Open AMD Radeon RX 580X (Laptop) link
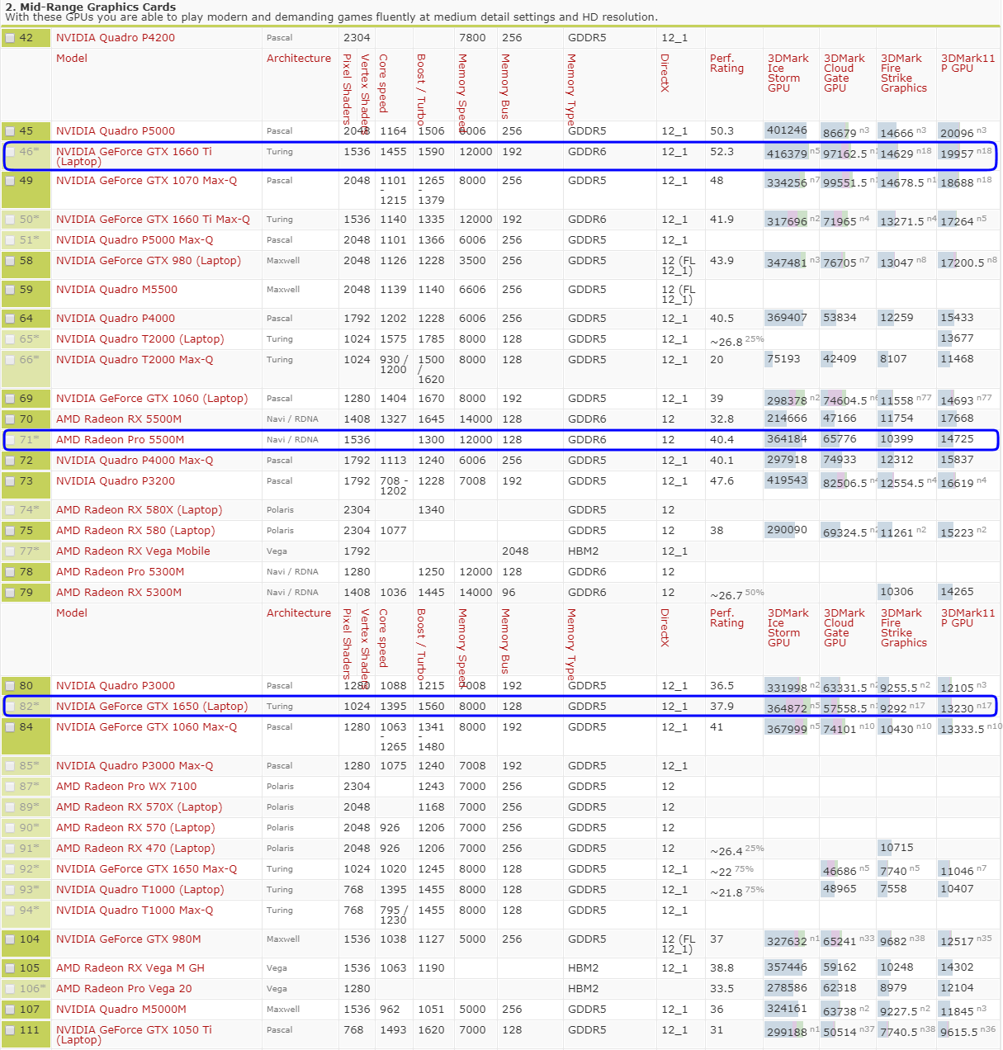This screenshot has width=1003, height=1050. click(139, 510)
